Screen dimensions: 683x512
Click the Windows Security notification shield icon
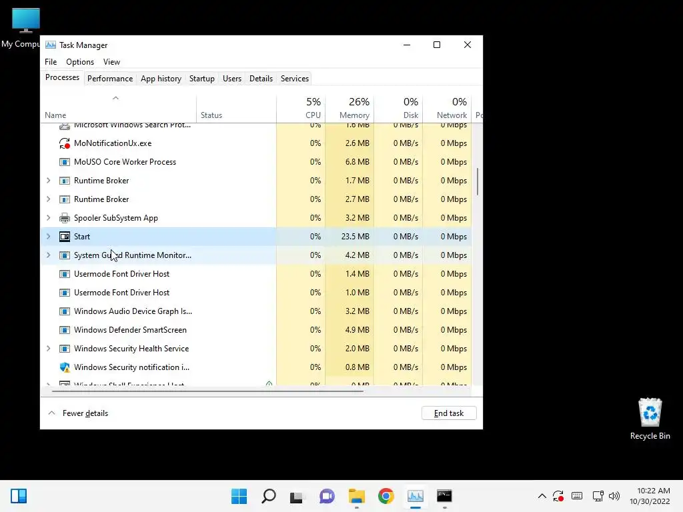(x=65, y=367)
